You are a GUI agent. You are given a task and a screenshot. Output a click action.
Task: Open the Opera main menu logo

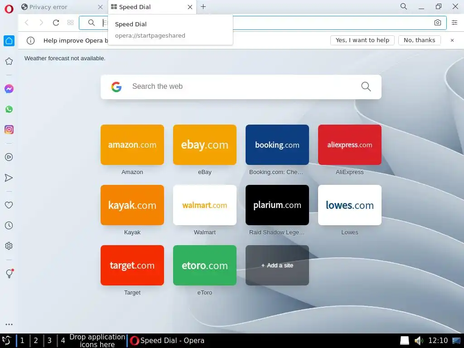[9, 9]
